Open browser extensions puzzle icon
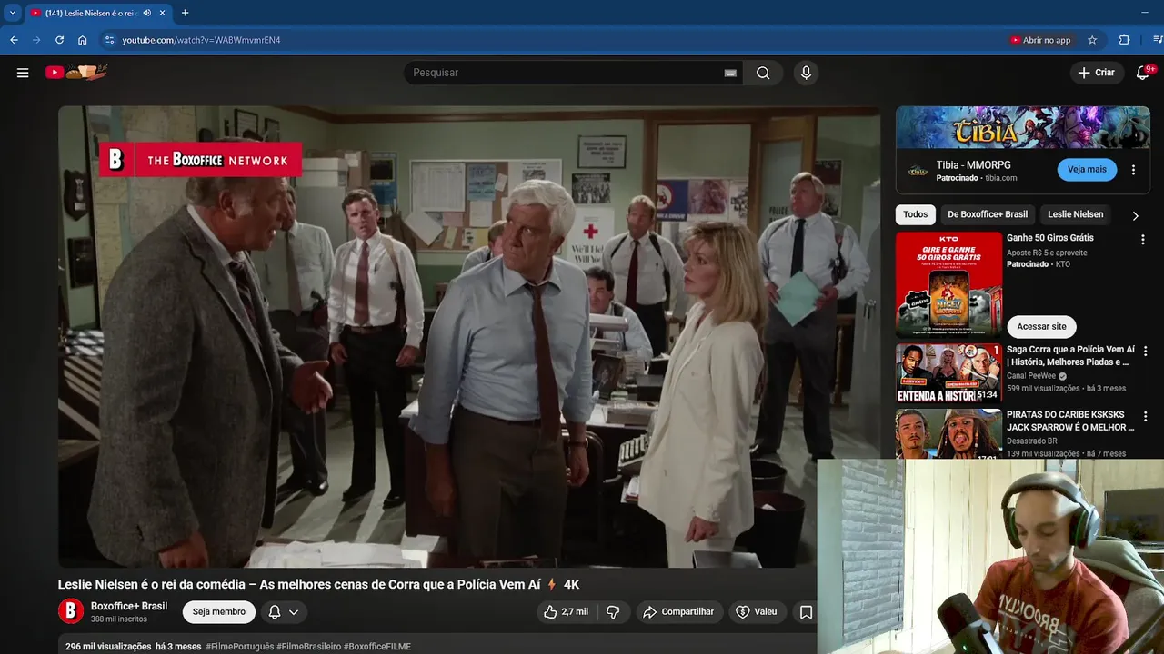Screen dimensions: 1164x654 tap(1124, 40)
